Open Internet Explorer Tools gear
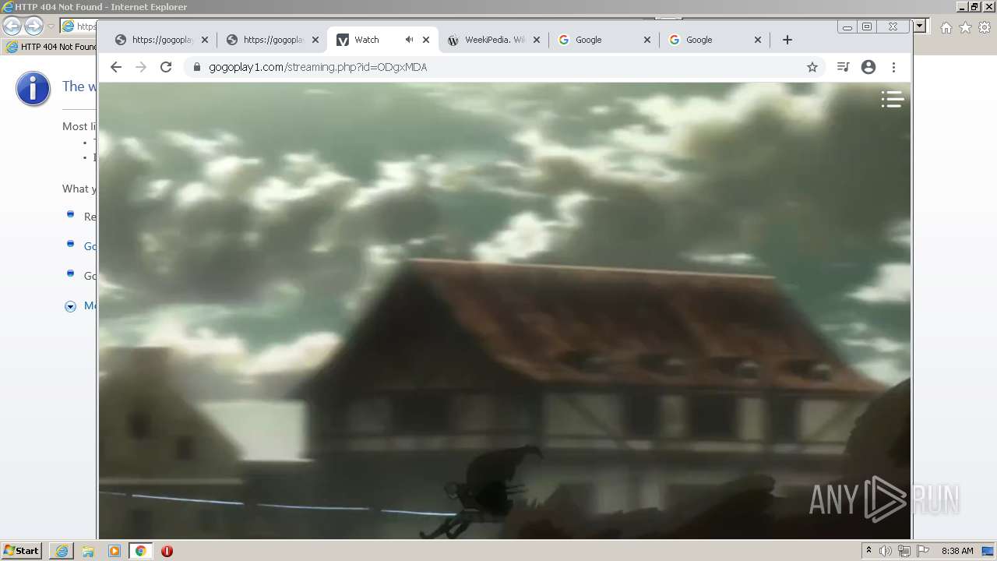 coord(985,27)
